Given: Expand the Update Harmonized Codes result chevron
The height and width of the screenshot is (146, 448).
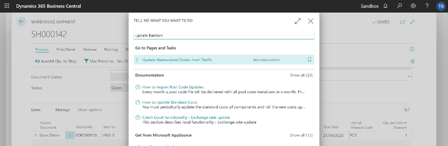Looking at the screenshot, I should coord(137,60).
